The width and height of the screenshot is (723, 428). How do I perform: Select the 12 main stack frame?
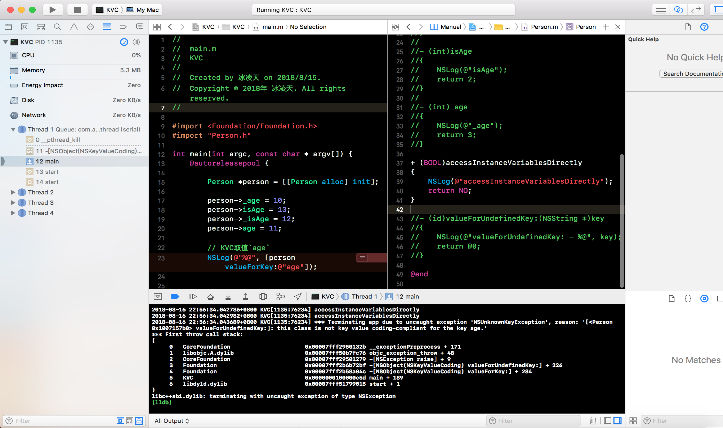click(x=47, y=161)
